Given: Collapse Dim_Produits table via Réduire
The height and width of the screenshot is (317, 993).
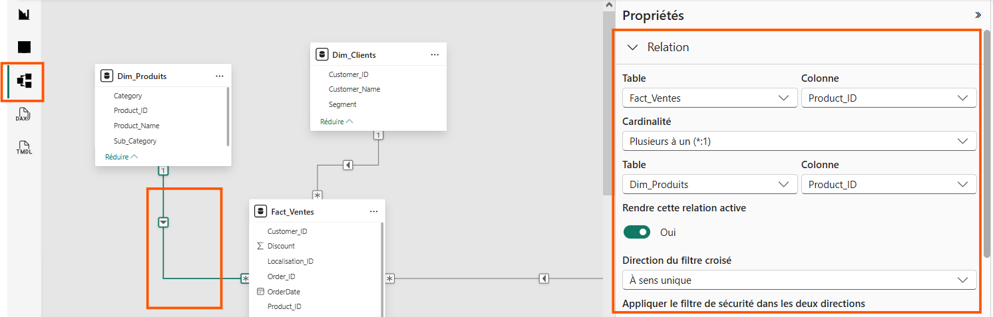Looking at the screenshot, I should (x=122, y=157).
